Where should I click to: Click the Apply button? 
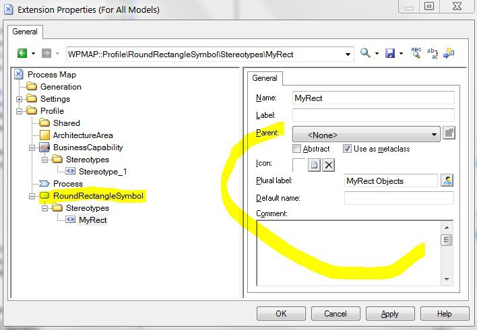coord(390,314)
